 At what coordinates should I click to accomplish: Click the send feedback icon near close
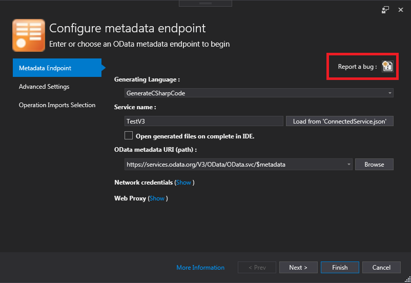tap(385, 10)
